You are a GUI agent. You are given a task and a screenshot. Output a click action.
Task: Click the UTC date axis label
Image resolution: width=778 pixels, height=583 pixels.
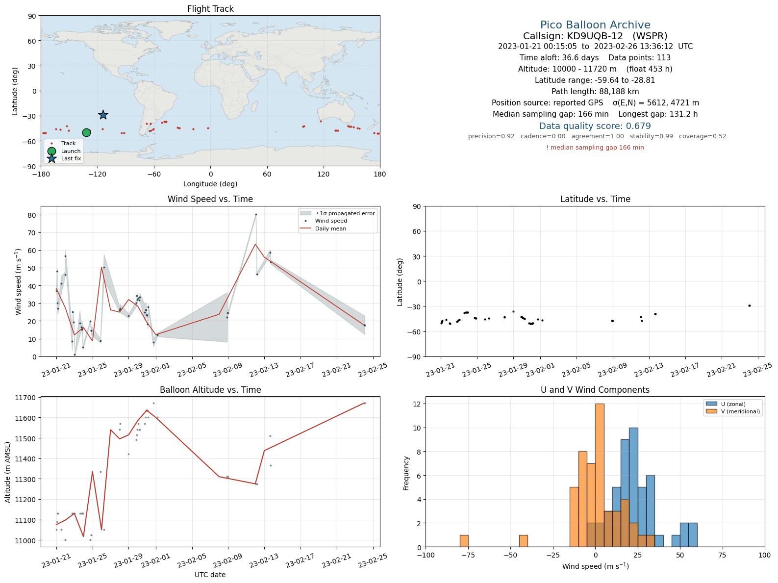[210, 575]
